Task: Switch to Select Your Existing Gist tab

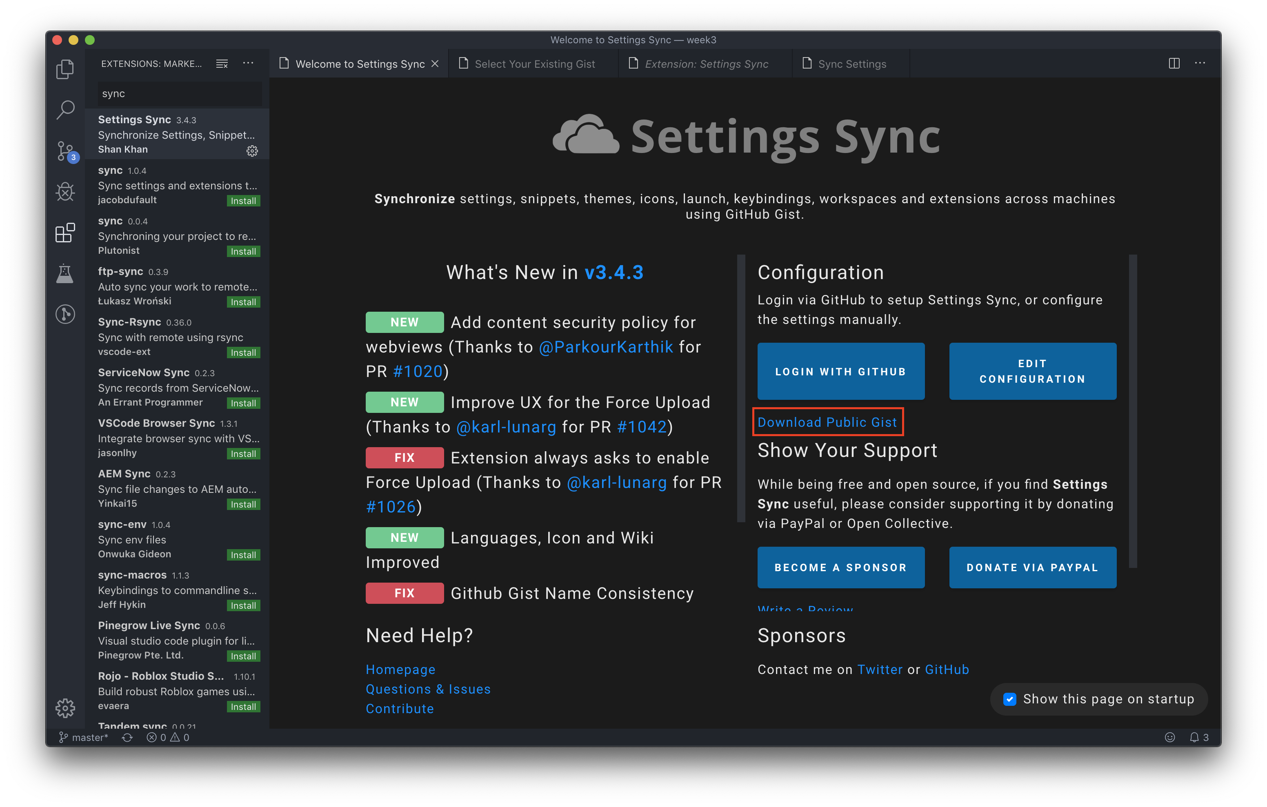Action: point(534,64)
